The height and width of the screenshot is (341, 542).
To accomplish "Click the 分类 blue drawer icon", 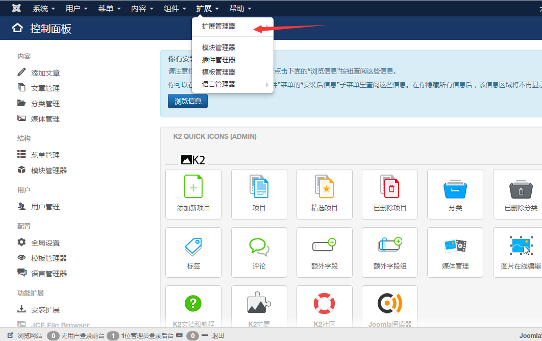I will pyautogui.click(x=455, y=193).
